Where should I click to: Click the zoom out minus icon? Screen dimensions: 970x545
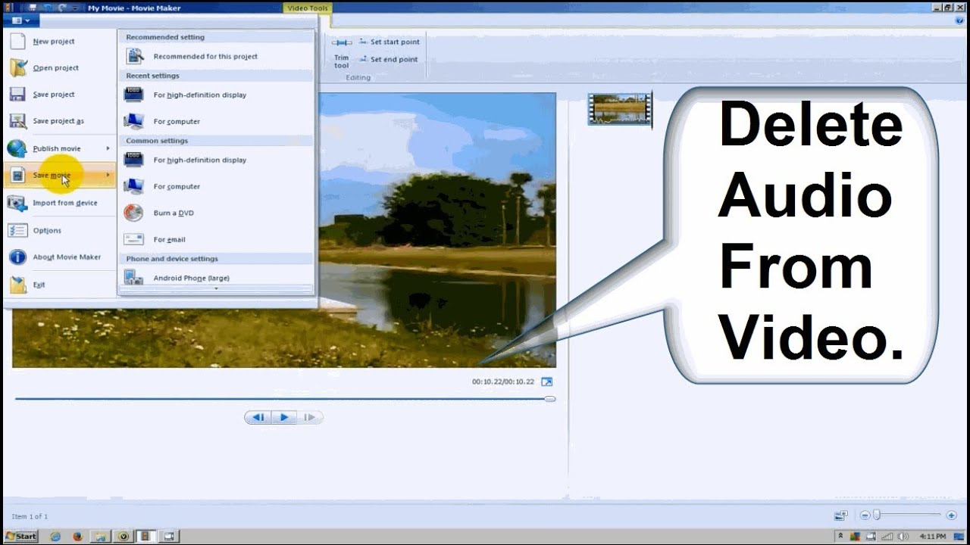tap(865, 515)
